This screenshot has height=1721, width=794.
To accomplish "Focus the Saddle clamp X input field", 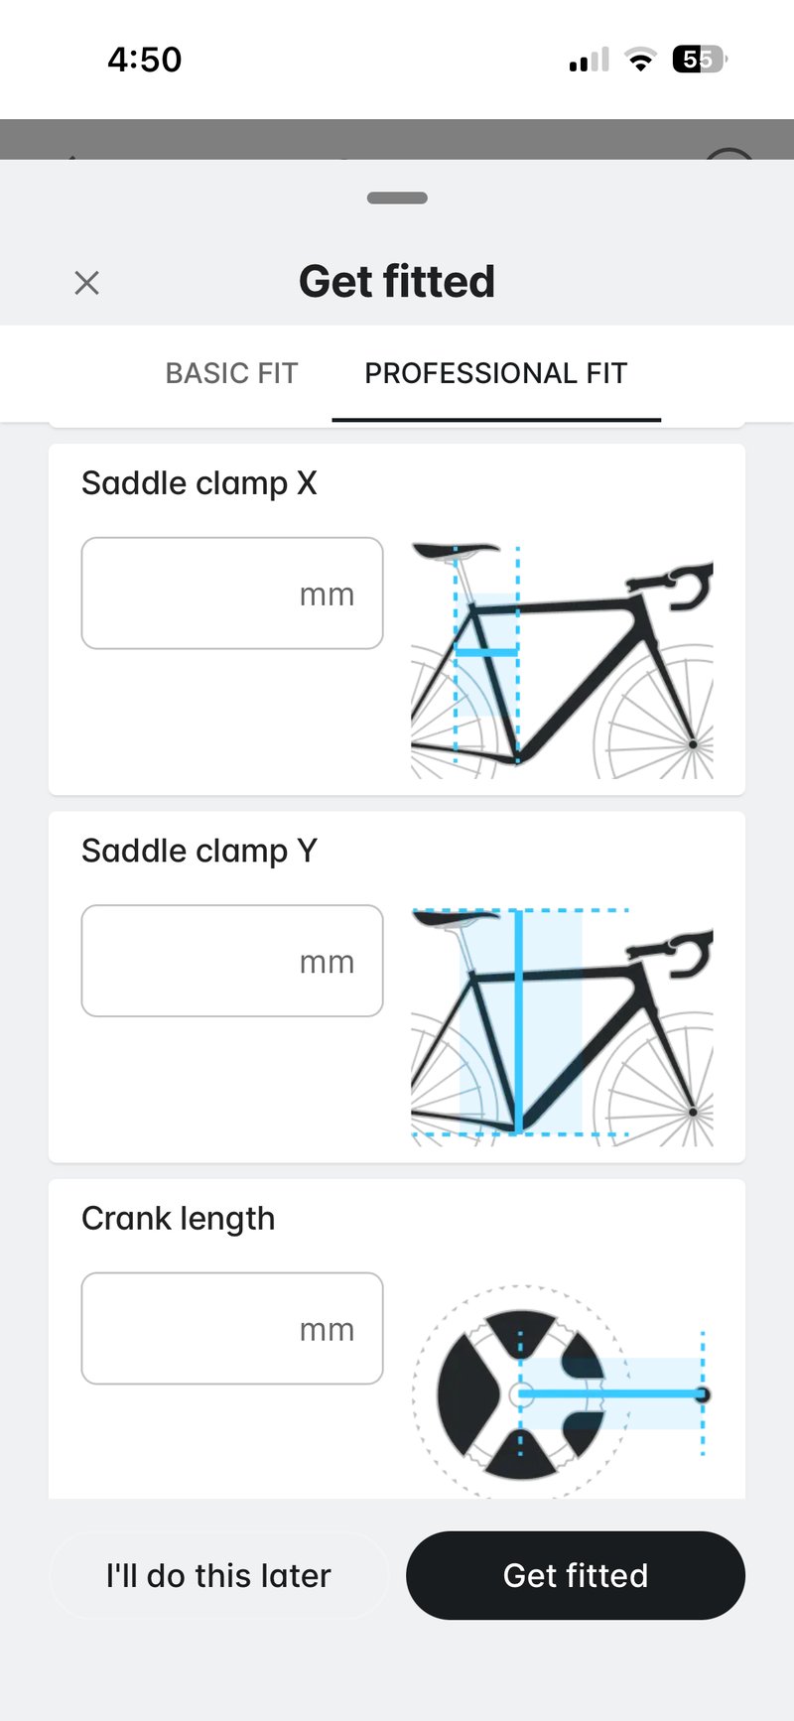I will [x=231, y=594].
